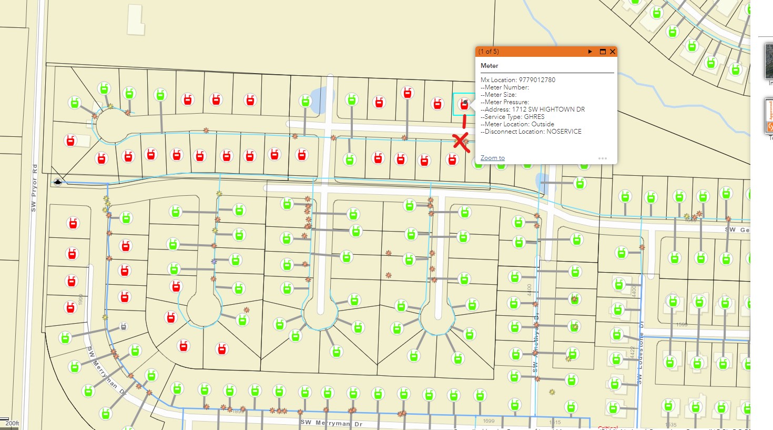
Task: Click the building footprint in the top-left field
Action: tap(135, 20)
